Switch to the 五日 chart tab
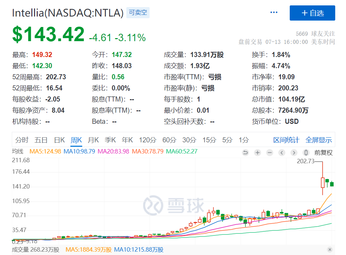 [x=41, y=140]
